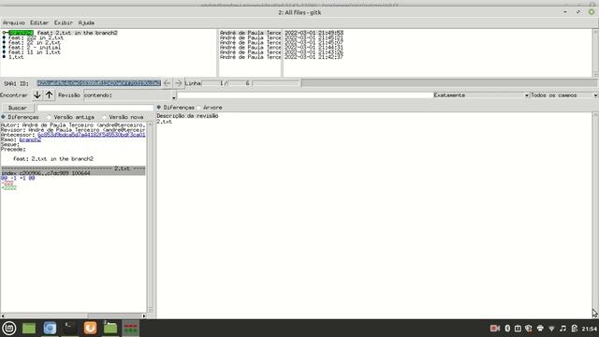Select the Versão nova radio button

[123, 117]
